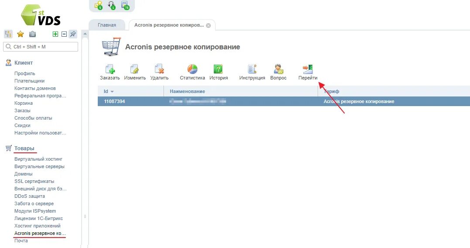Viewport: 470px width, 248px height.
Task: Open favorites star icon
Action: [21, 34]
